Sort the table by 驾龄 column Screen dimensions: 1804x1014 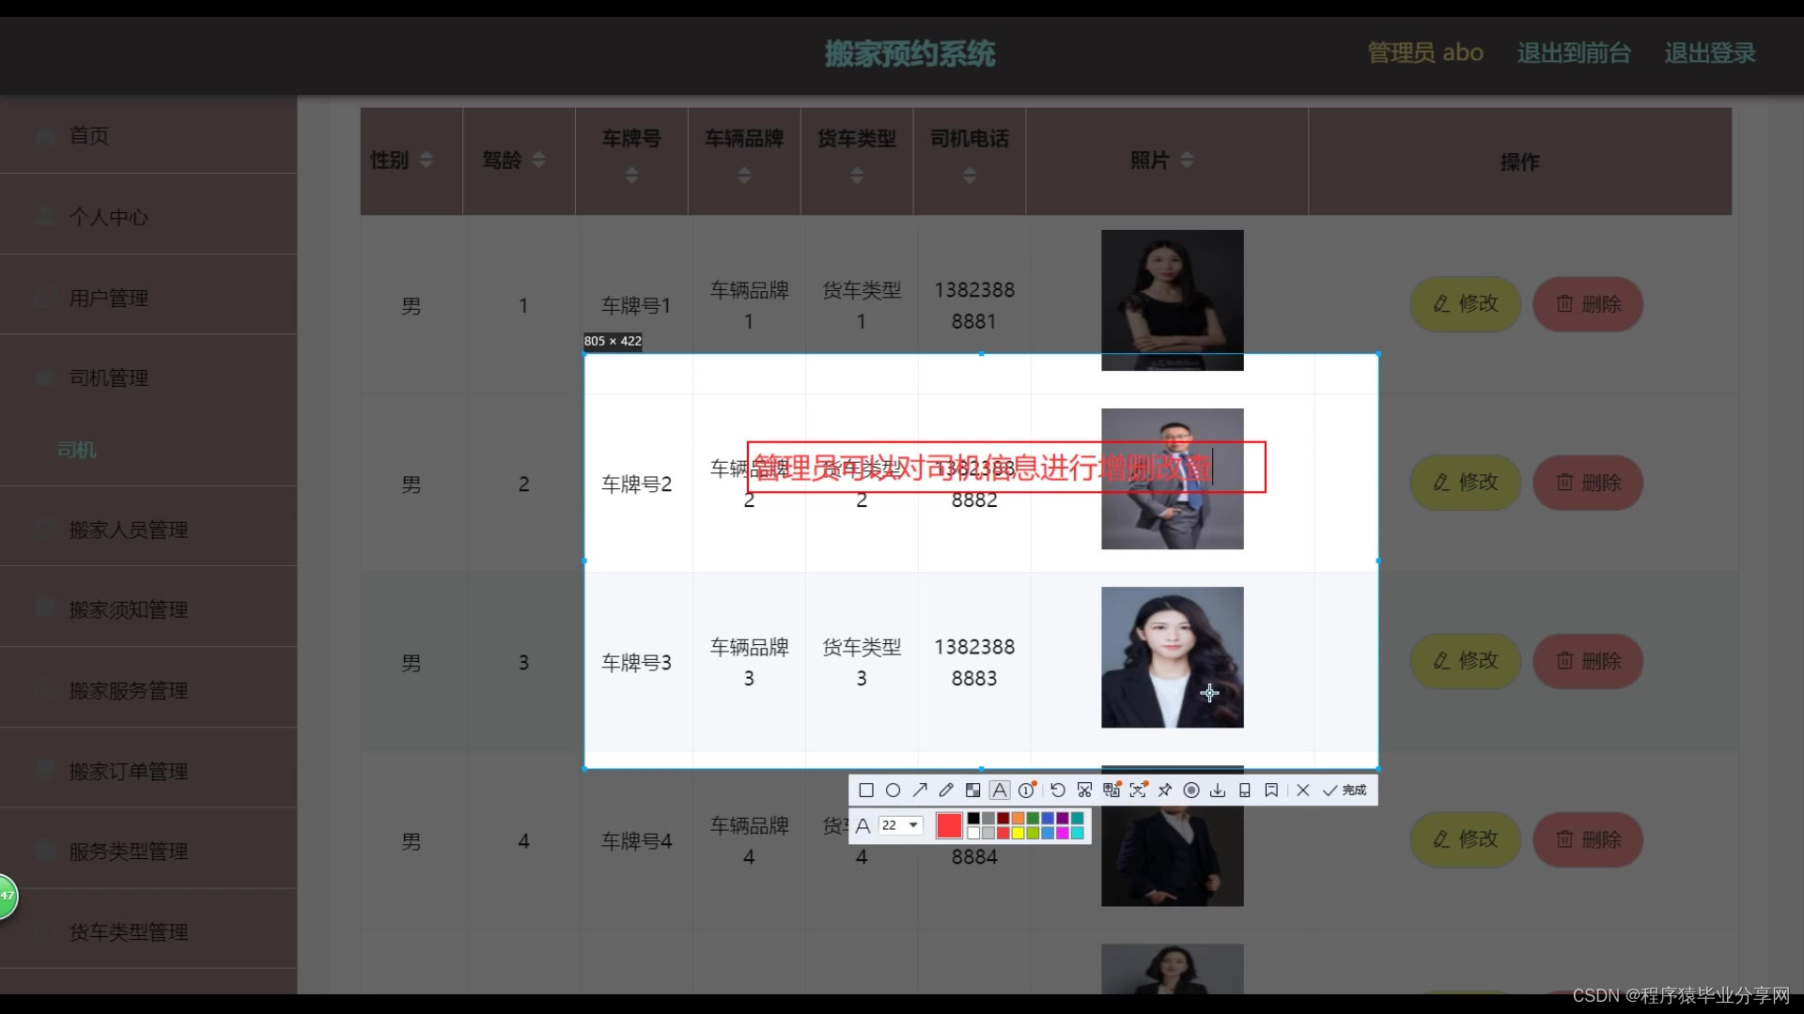[x=538, y=161]
